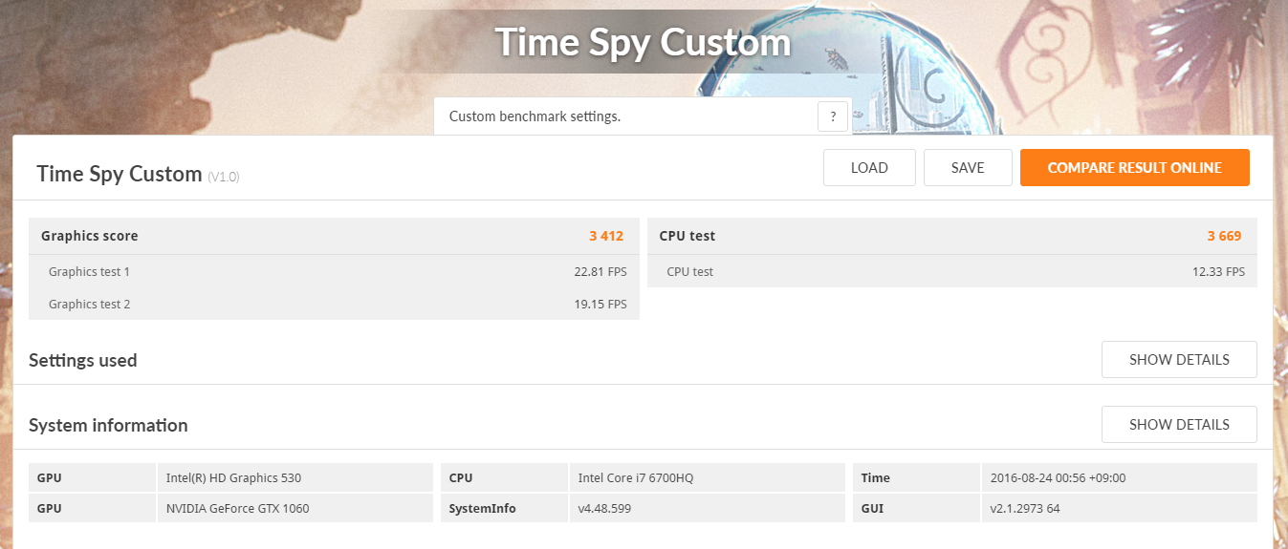Click the Graphics test 1 row
Screen dimensions: 1288x549
[334, 271]
